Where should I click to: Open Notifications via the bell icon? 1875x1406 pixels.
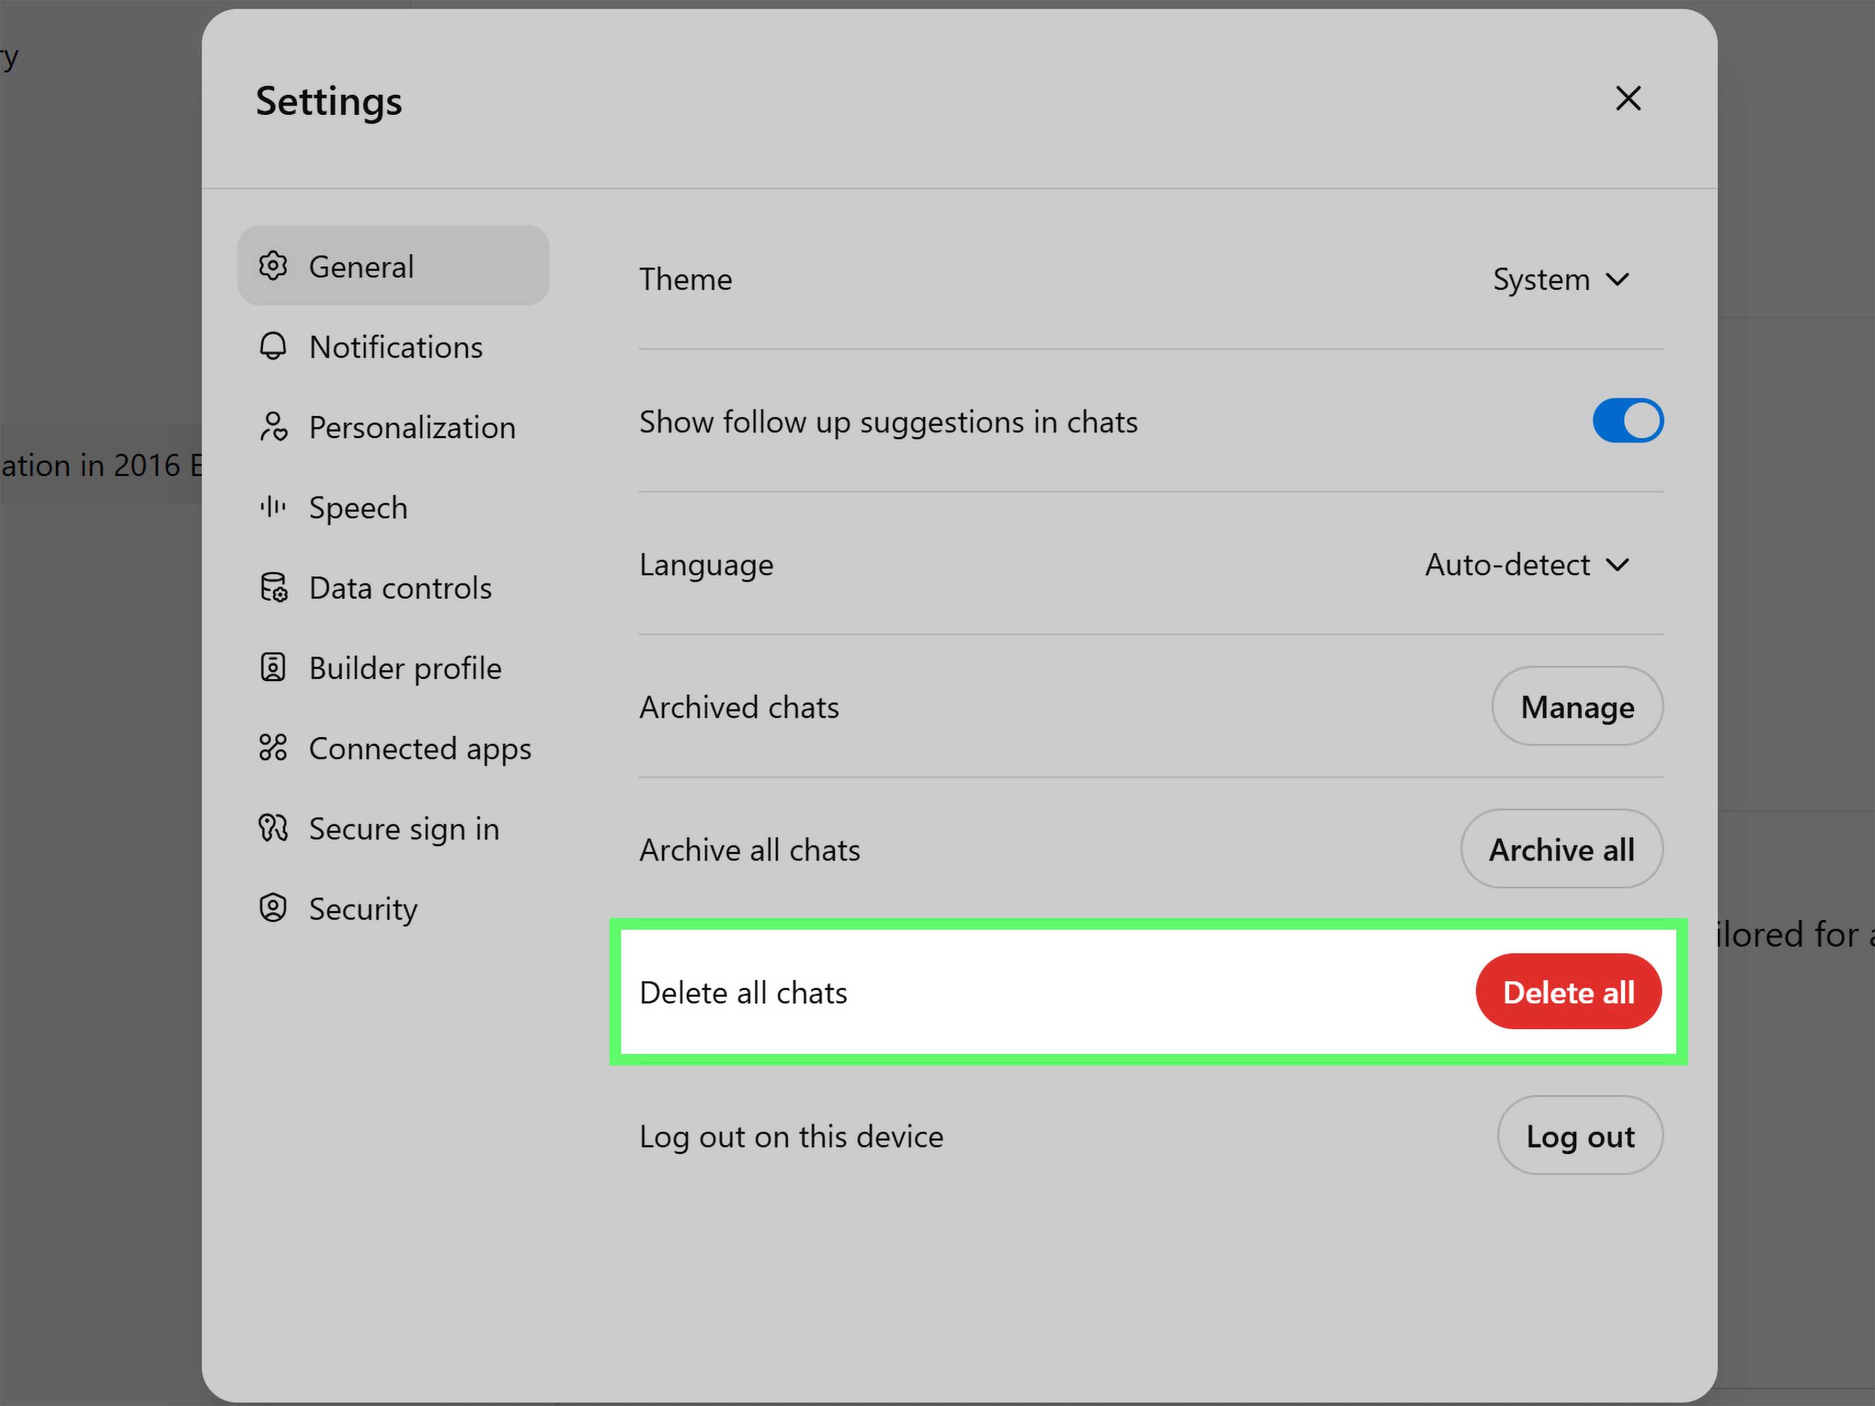coord(273,346)
